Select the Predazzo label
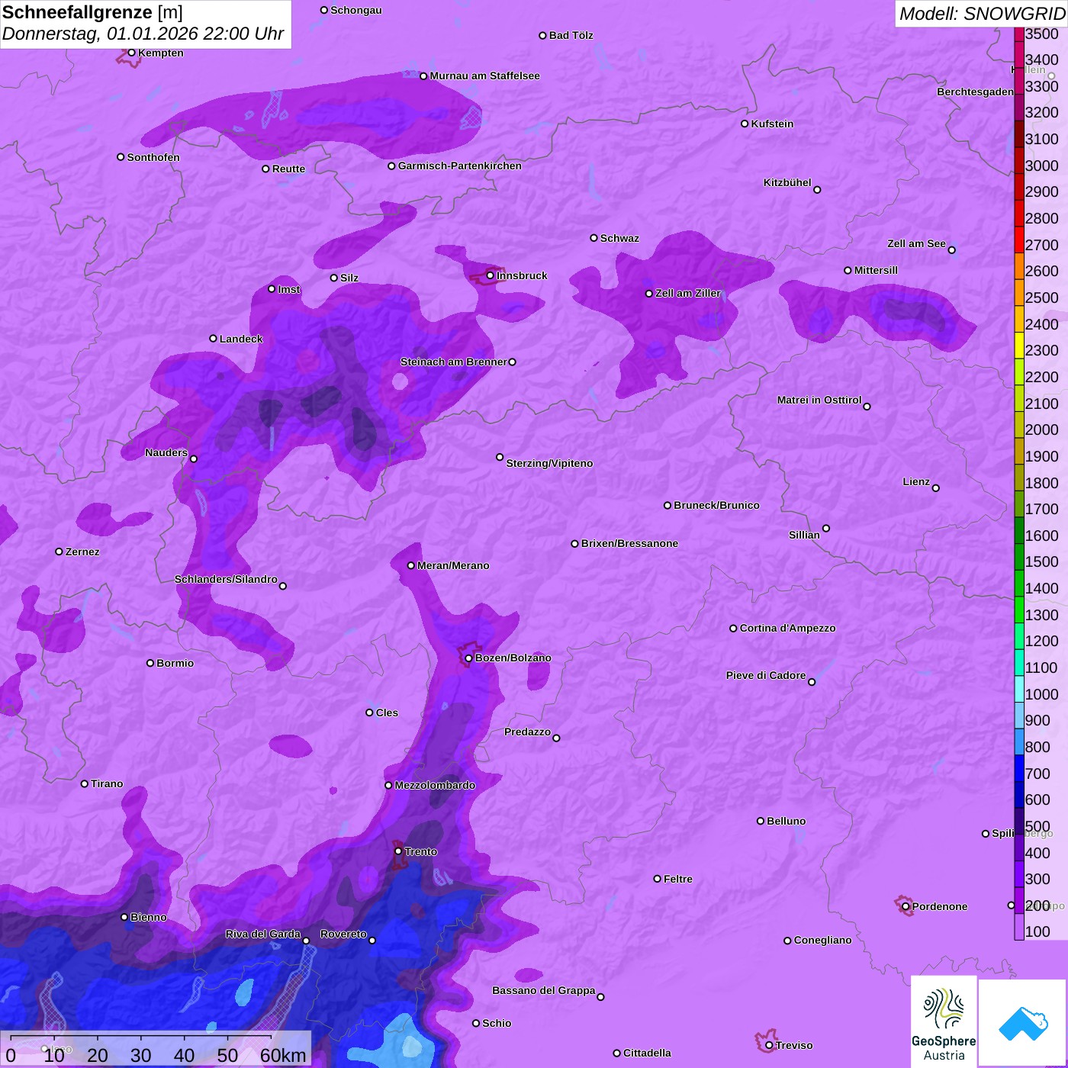This screenshot has height=1068, width=1068. [x=527, y=732]
